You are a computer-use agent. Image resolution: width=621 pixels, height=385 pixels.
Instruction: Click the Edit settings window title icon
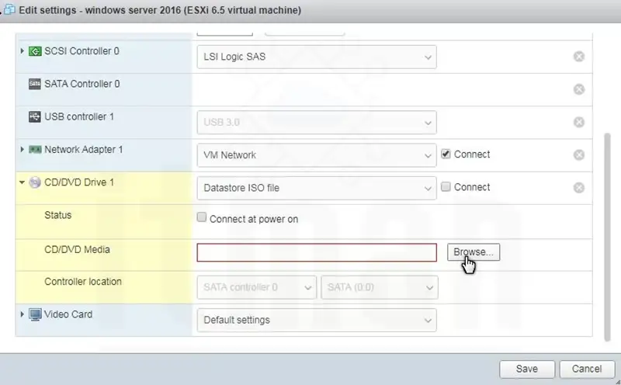(x=9, y=9)
